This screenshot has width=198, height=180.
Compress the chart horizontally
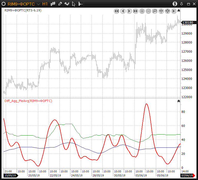[x=161, y=11]
